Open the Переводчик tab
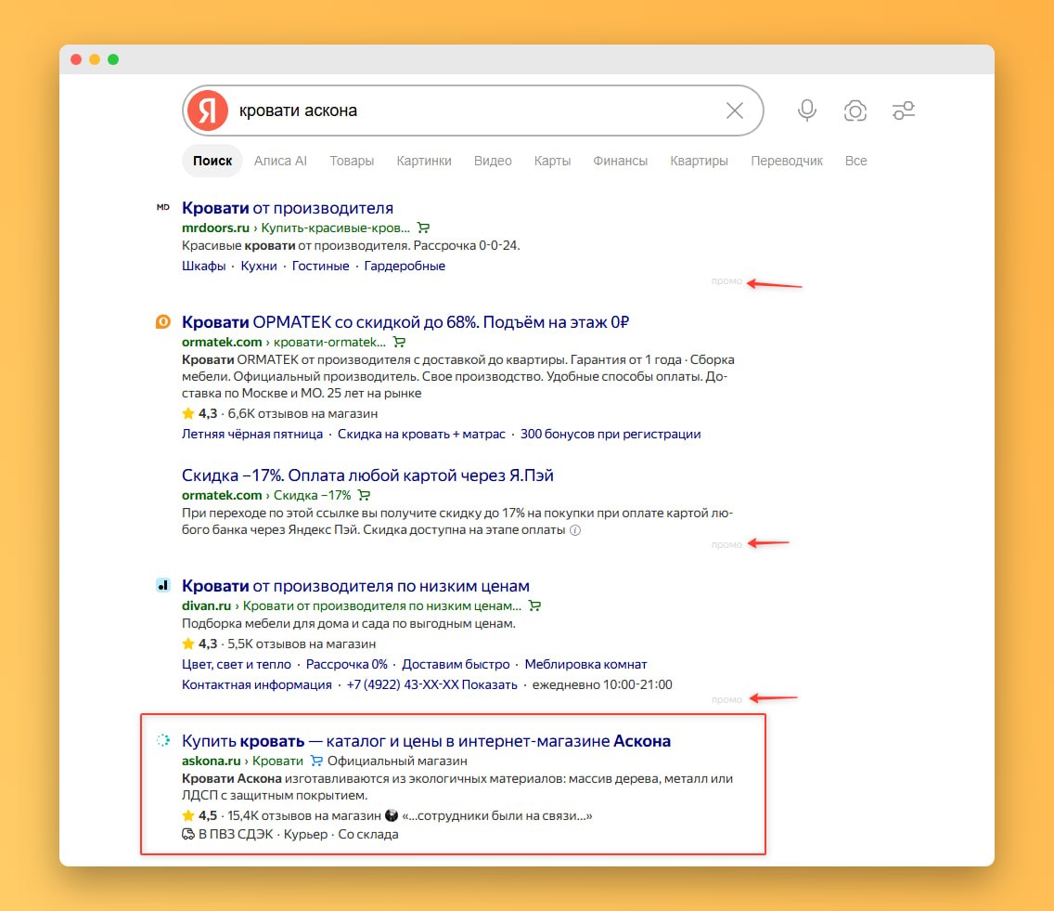Screen dimensions: 1054x911 pos(787,161)
